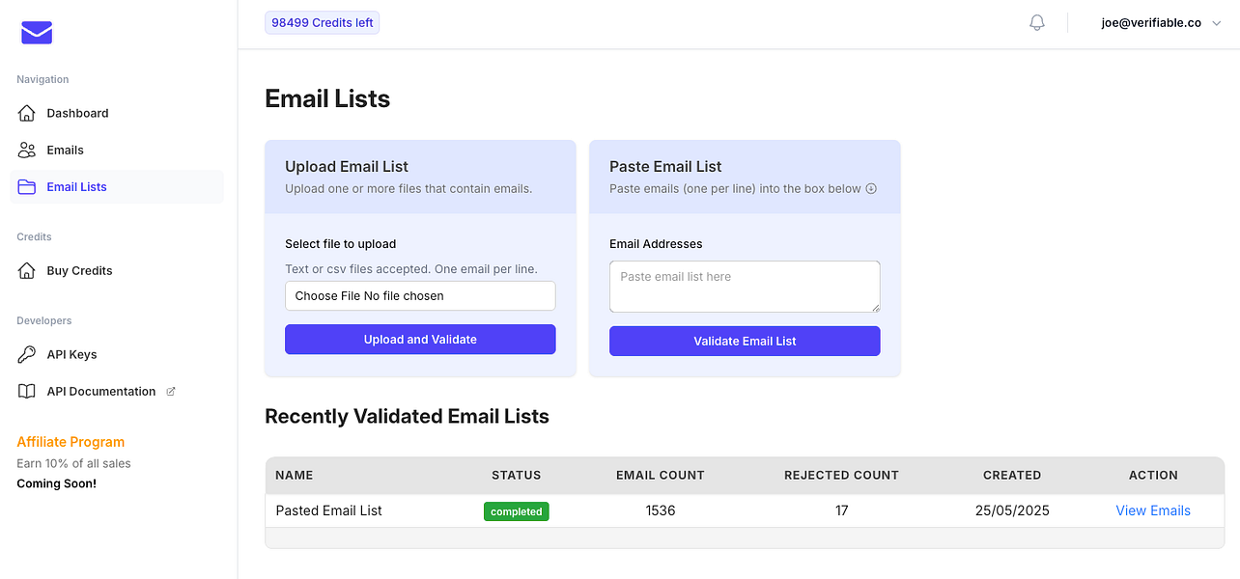Click the 98499 Credits left badge
Image resolution: width=1240 pixels, height=579 pixels.
pyautogui.click(x=323, y=23)
